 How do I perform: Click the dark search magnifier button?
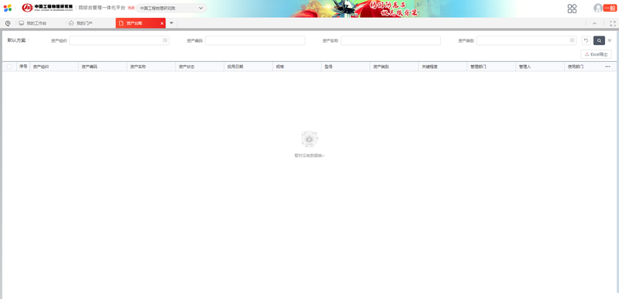[599, 40]
